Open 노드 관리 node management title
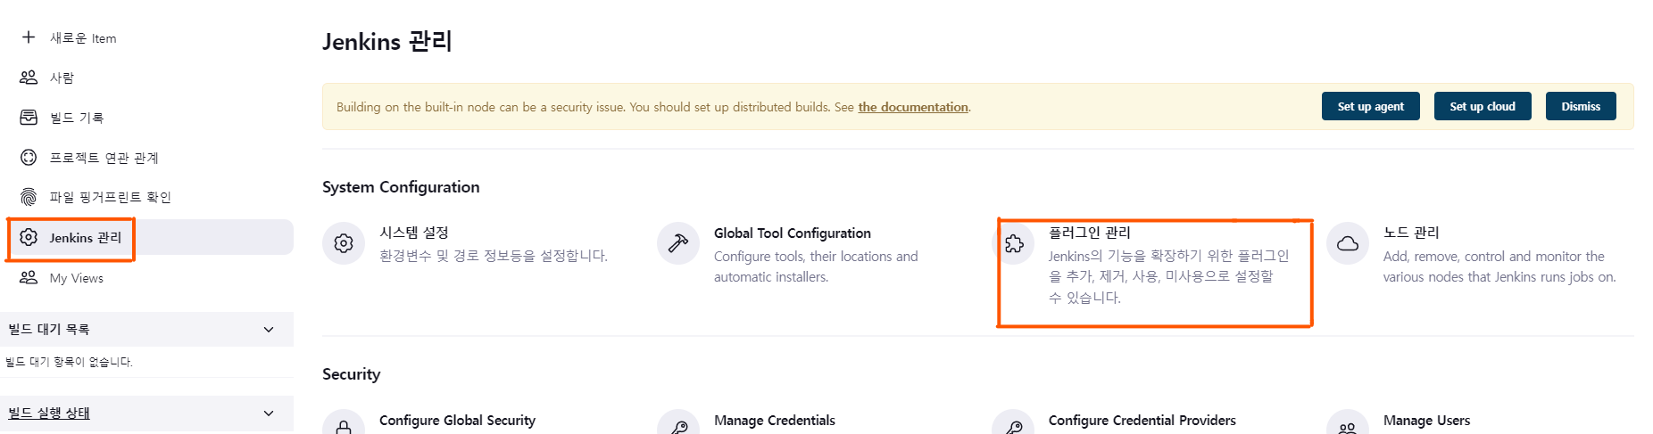 (1411, 233)
